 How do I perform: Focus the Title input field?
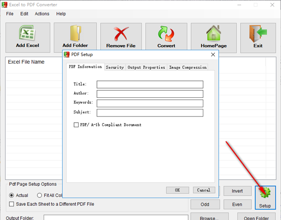pos(150,84)
